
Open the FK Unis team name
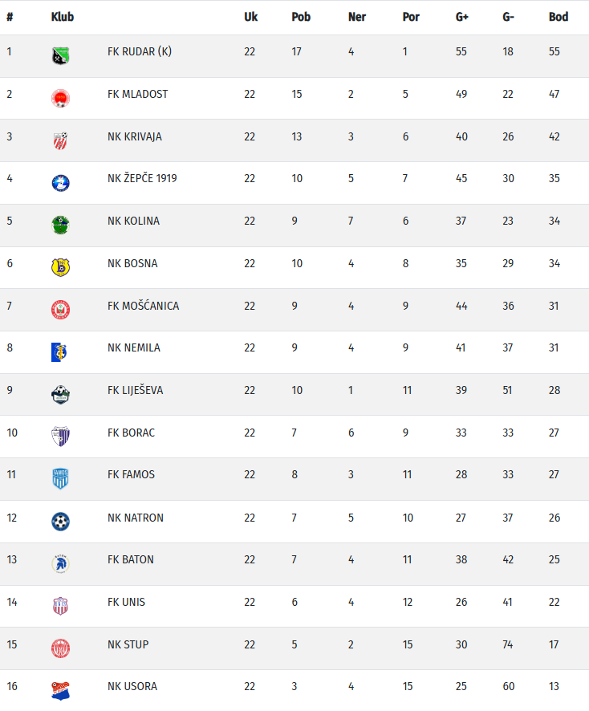coord(126,602)
